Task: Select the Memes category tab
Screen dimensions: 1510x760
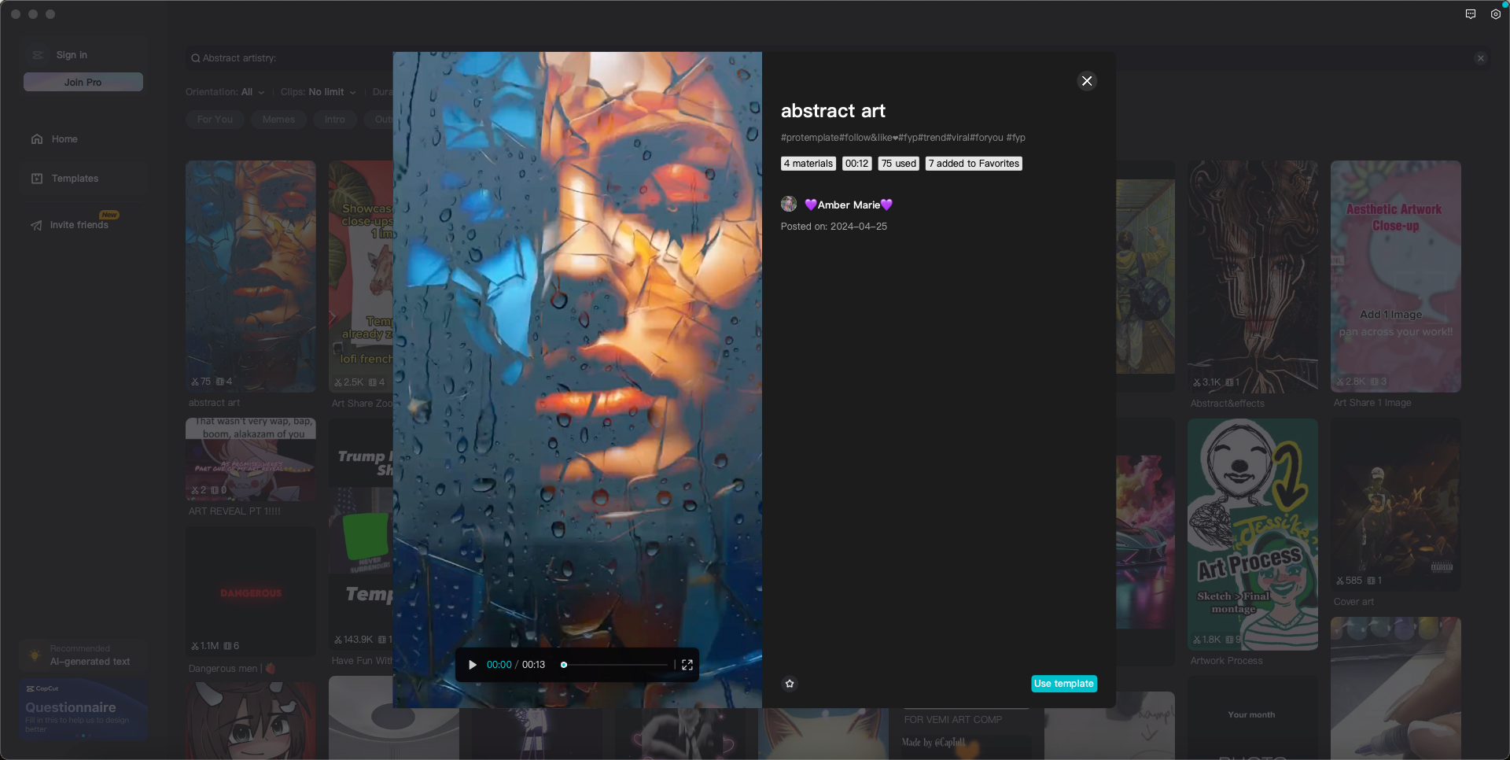Action: click(x=279, y=120)
